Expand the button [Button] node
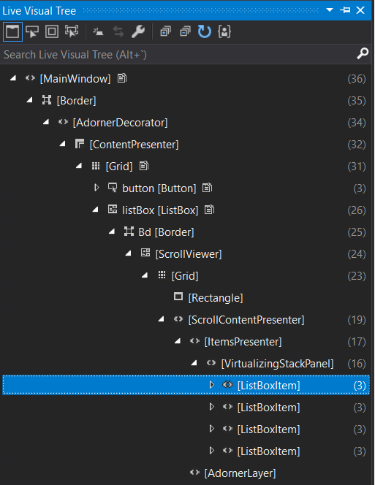The width and height of the screenshot is (375, 485). 96,188
